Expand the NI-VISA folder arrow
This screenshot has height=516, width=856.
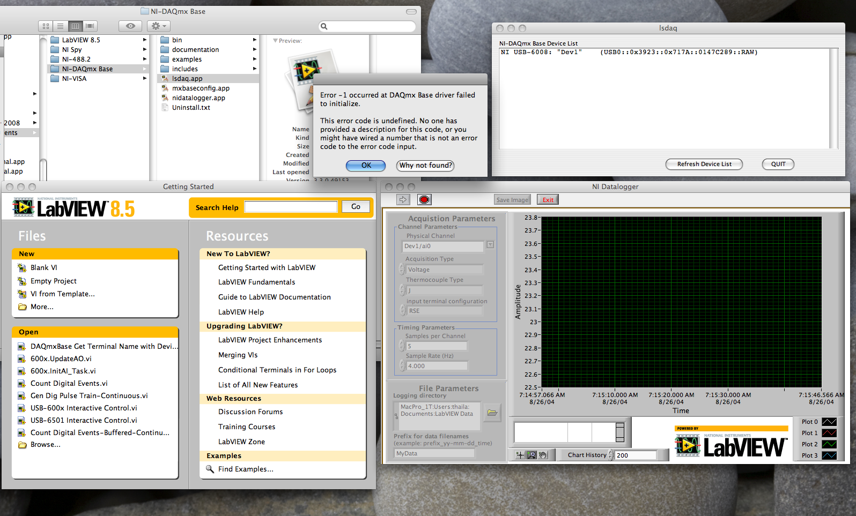tap(145, 78)
